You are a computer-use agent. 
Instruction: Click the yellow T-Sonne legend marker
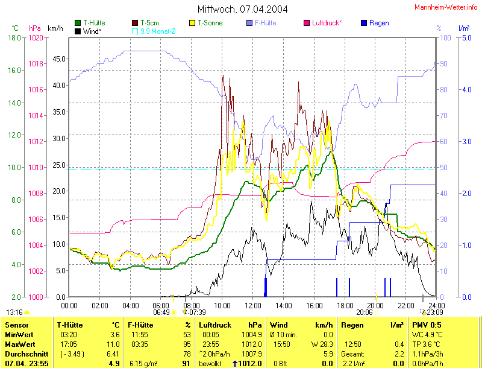(193, 23)
